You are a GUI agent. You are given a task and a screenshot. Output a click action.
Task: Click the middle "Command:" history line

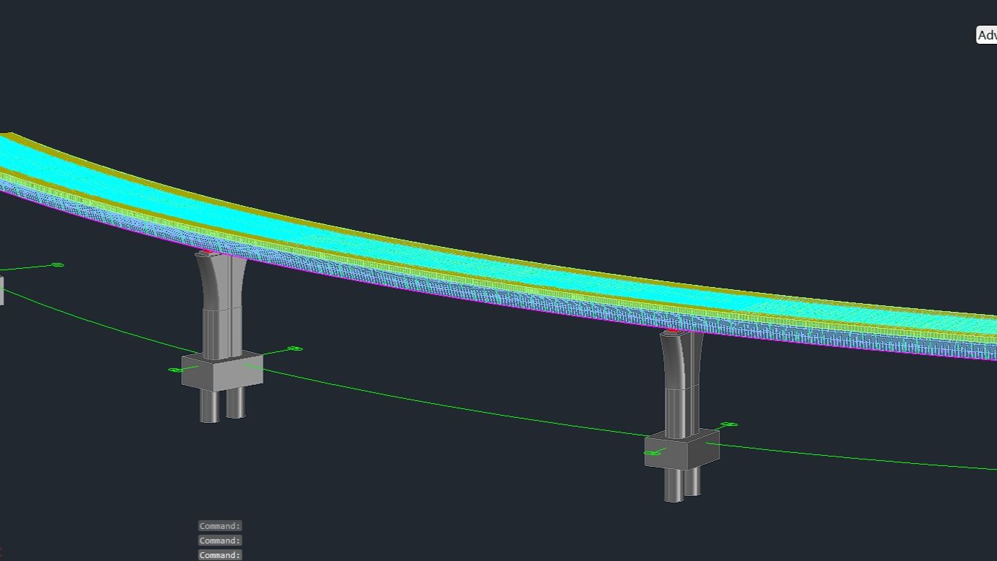point(220,541)
